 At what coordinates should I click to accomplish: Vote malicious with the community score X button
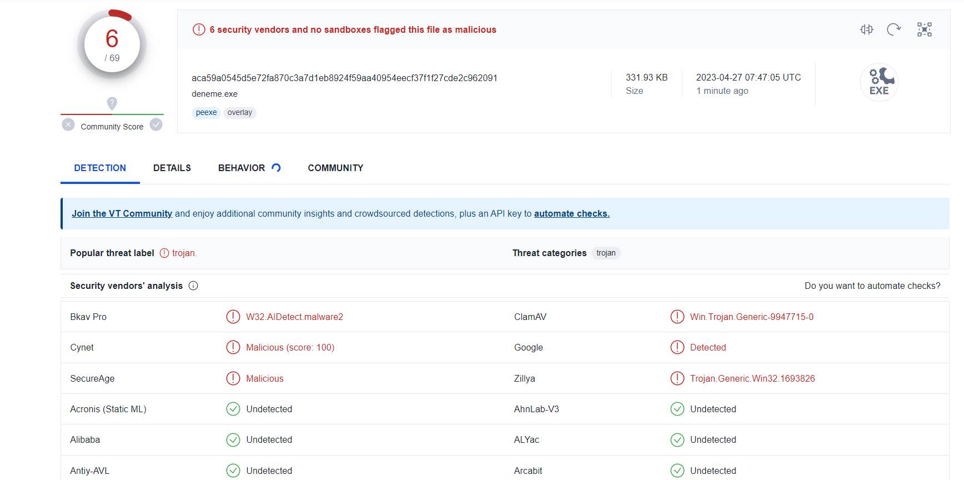click(68, 124)
